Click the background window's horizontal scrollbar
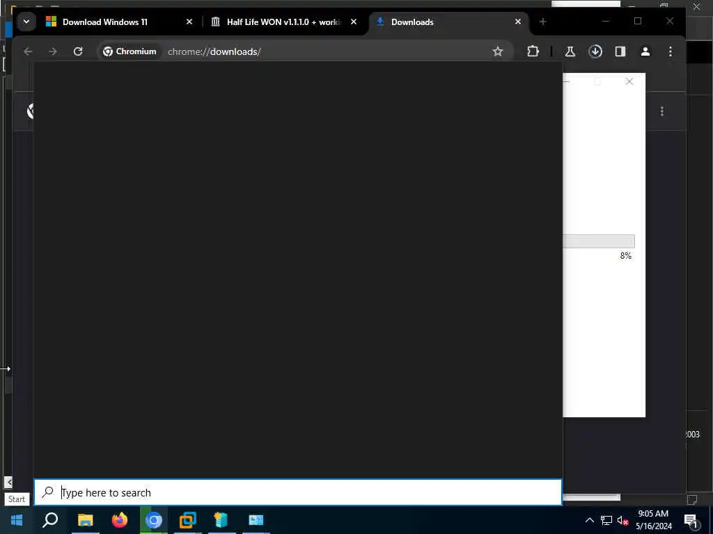Screen dimensions: 713x534 point(591,498)
